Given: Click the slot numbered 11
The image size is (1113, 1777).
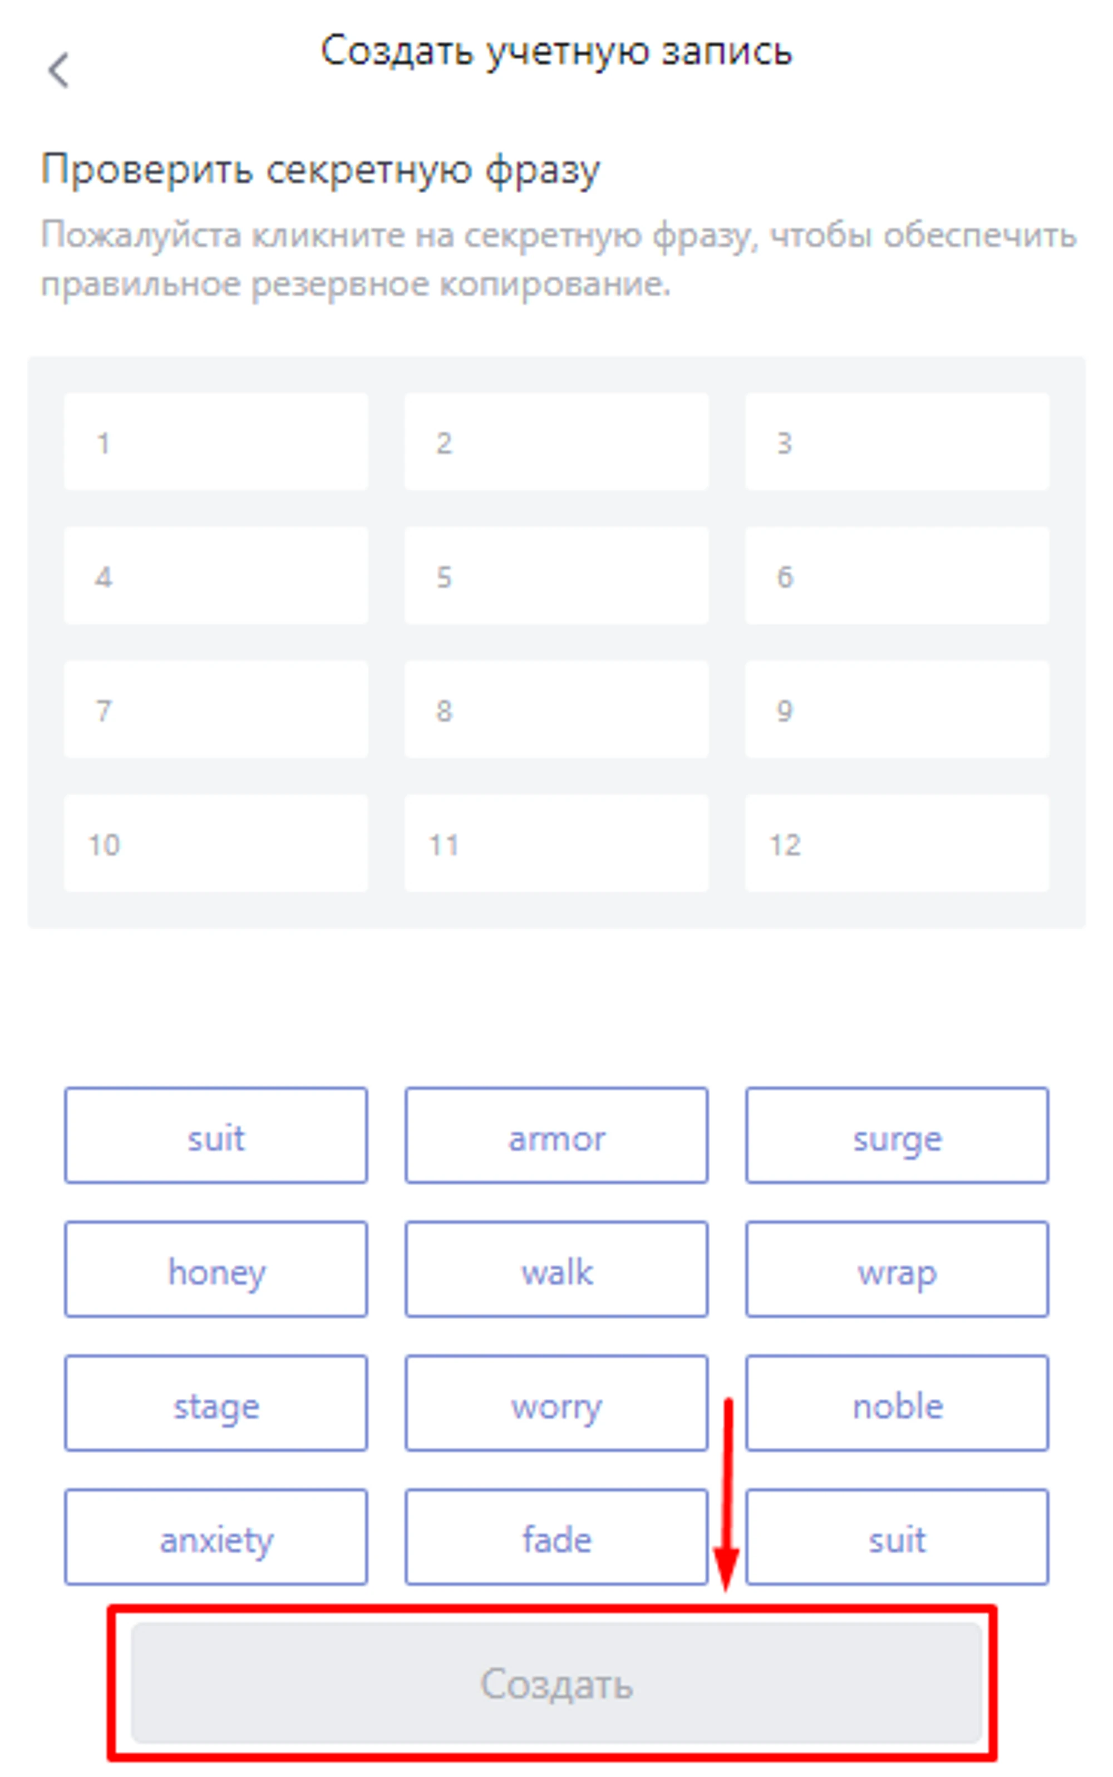Looking at the screenshot, I should pos(556,844).
